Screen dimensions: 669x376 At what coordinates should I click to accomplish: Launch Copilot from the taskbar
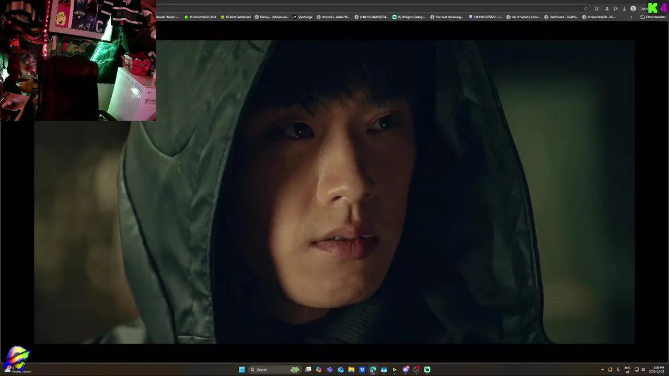pyautogui.click(x=319, y=370)
